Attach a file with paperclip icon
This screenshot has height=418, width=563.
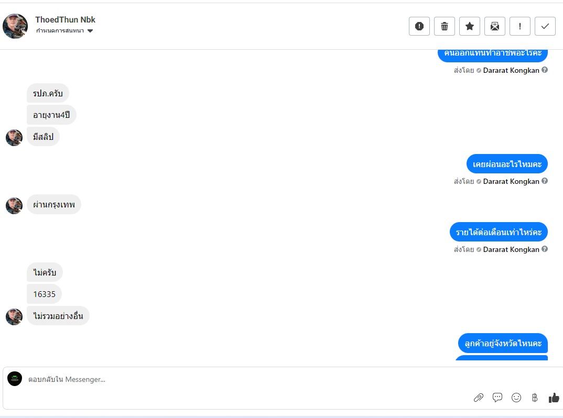point(478,398)
